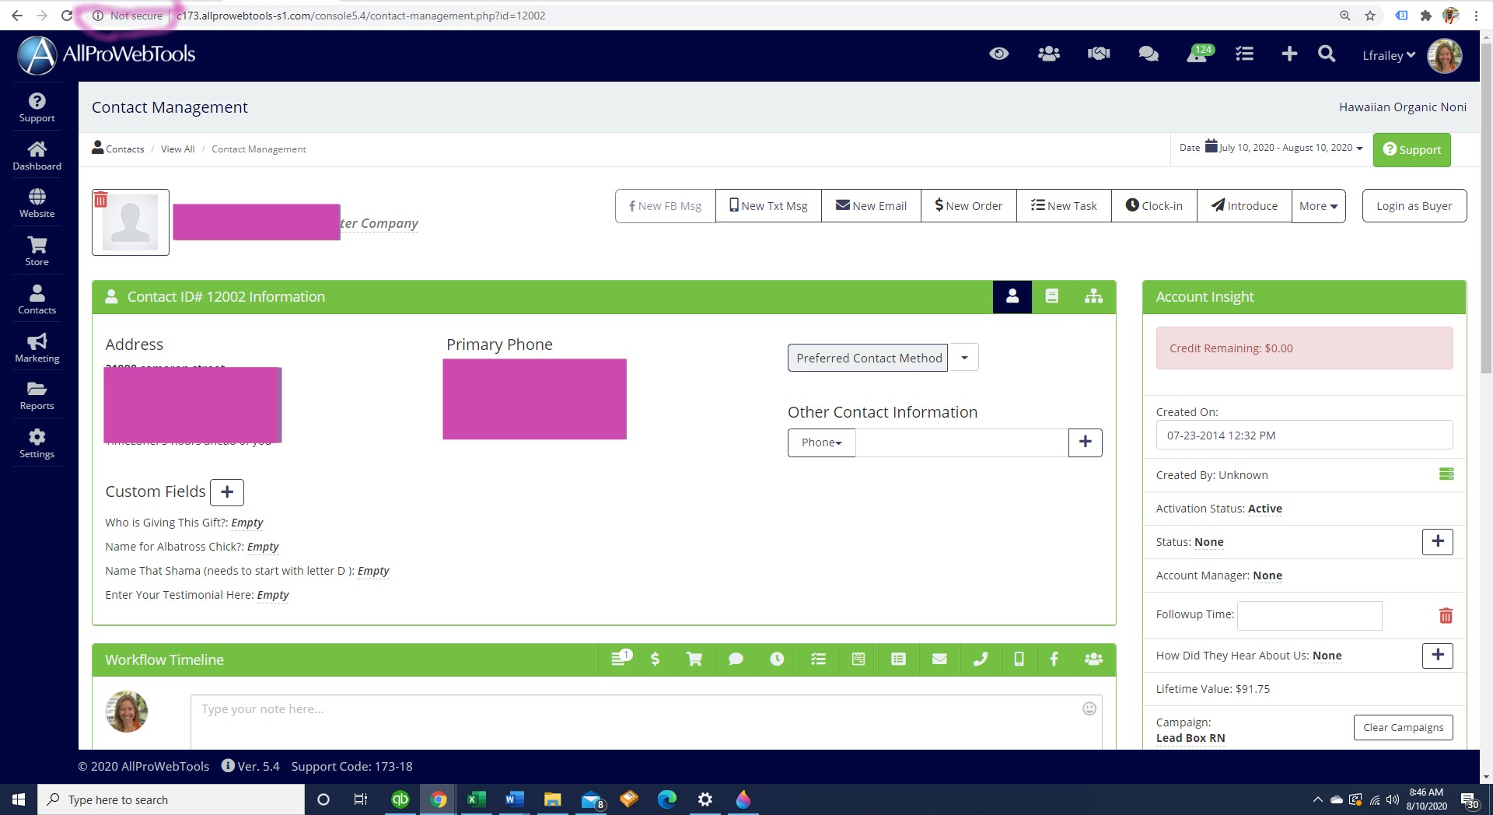Click the Clock-in button
The image size is (1493, 815).
click(1154, 206)
